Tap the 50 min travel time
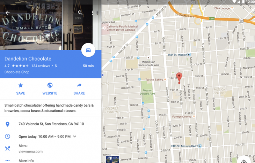 pyautogui.click(x=88, y=66)
